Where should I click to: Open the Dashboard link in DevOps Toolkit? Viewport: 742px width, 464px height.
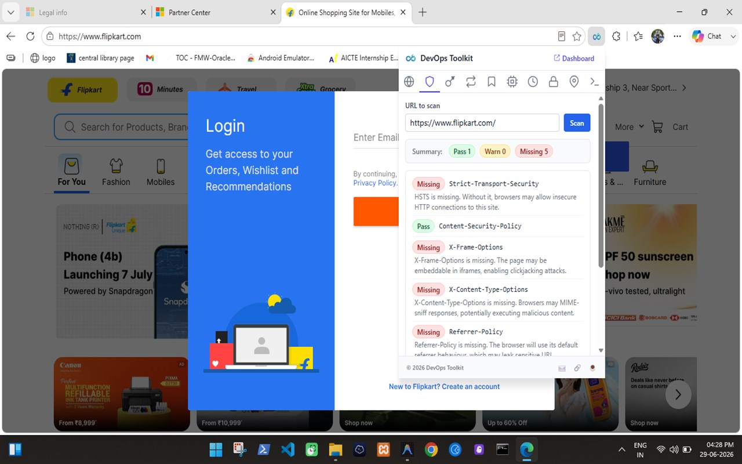574,59
